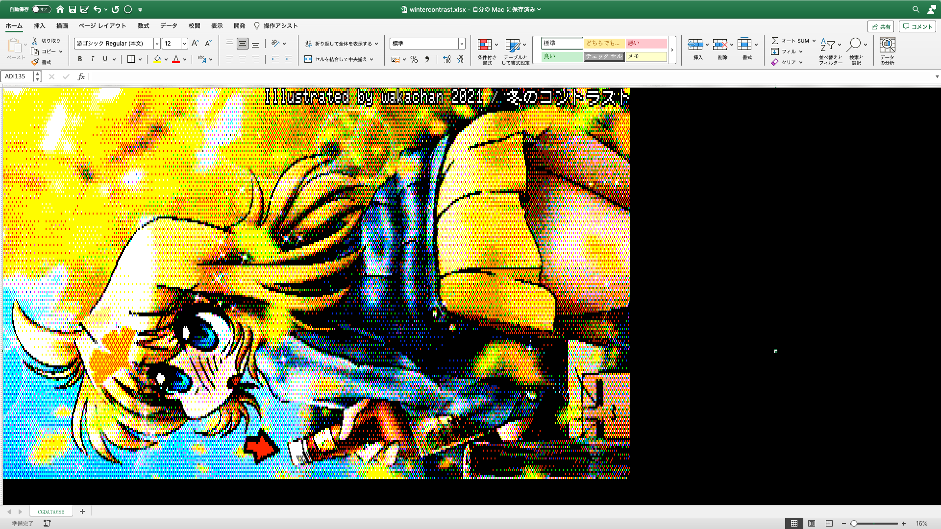Click the Name Box showing ADI135

click(x=18, y=76)
